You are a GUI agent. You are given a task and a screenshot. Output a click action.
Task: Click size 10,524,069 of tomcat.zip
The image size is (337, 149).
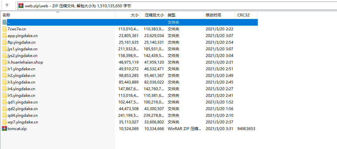128,129
